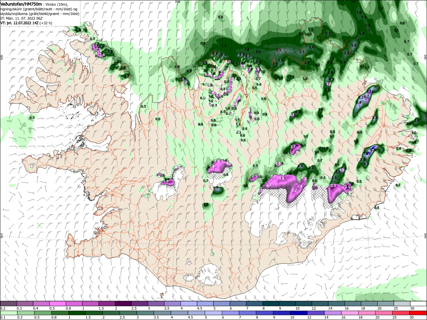Select the 'rigning/skúrir' header text
427x320 pixels.
(x=11, y=9)
